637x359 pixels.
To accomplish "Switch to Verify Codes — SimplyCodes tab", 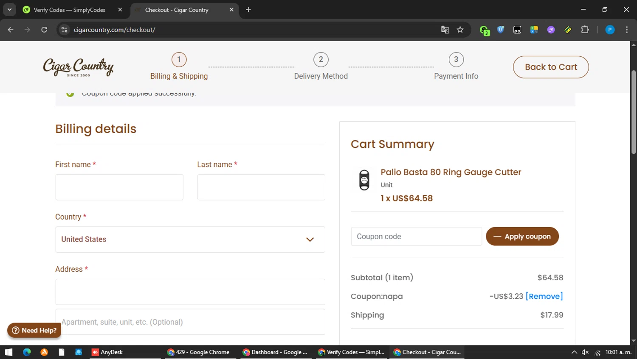I will (x=70, y=10).
